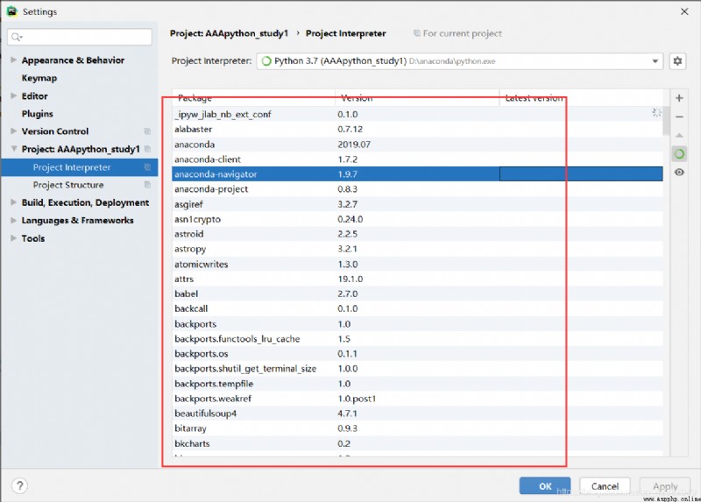Click the search magnifier icon
The width and height of the screenshot is (701, 502).
(17, 37)
